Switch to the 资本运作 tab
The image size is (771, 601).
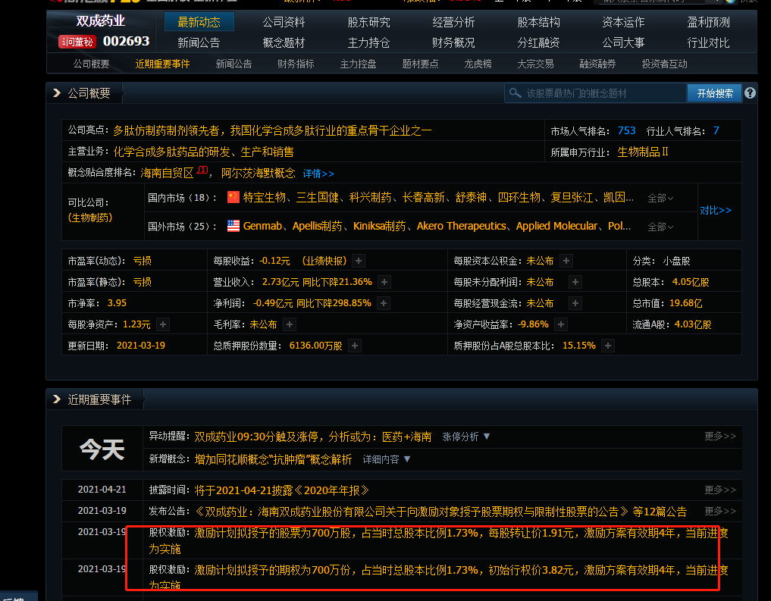click(x=623, y=22)
